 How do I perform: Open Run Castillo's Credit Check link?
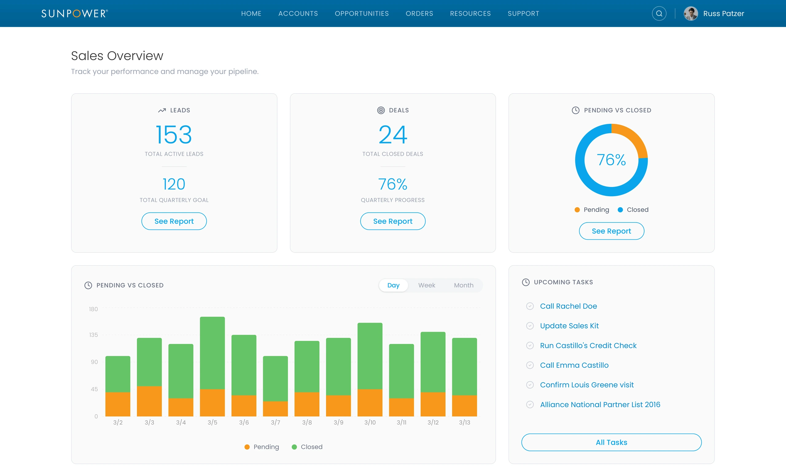point(588,345)
